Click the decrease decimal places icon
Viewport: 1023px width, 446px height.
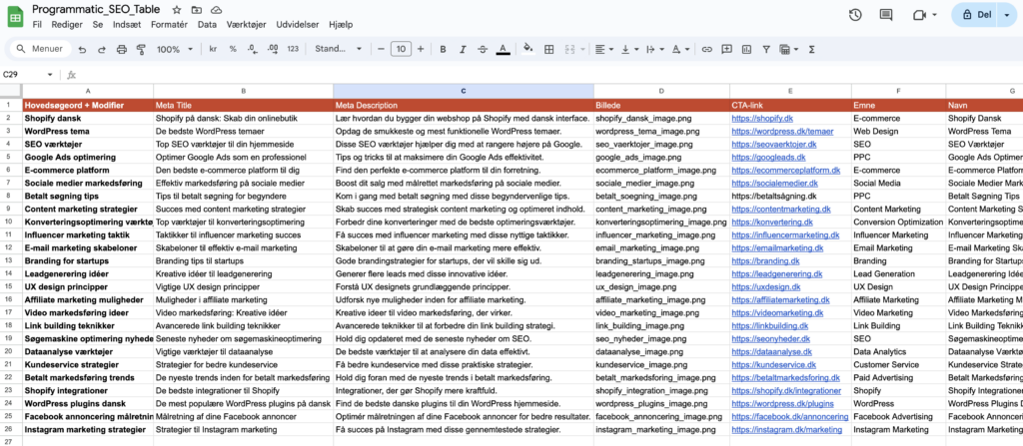pos(253,49)
